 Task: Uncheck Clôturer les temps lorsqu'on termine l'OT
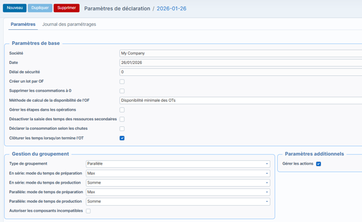click(122, 138)
